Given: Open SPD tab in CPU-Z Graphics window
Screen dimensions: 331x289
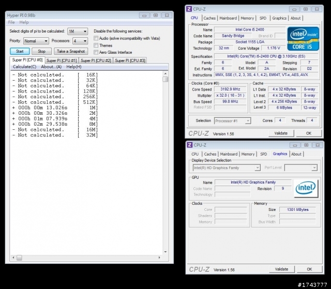Looking at the screenshot, I should [263, 154].
